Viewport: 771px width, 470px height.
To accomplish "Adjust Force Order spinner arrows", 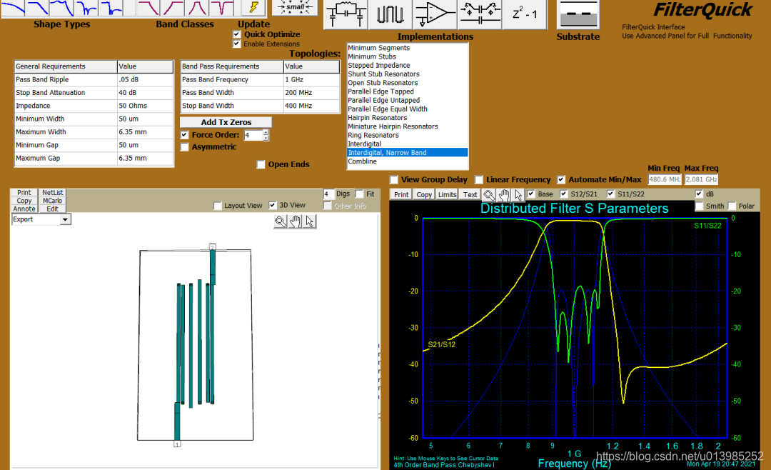I will [x=266, y=135].
